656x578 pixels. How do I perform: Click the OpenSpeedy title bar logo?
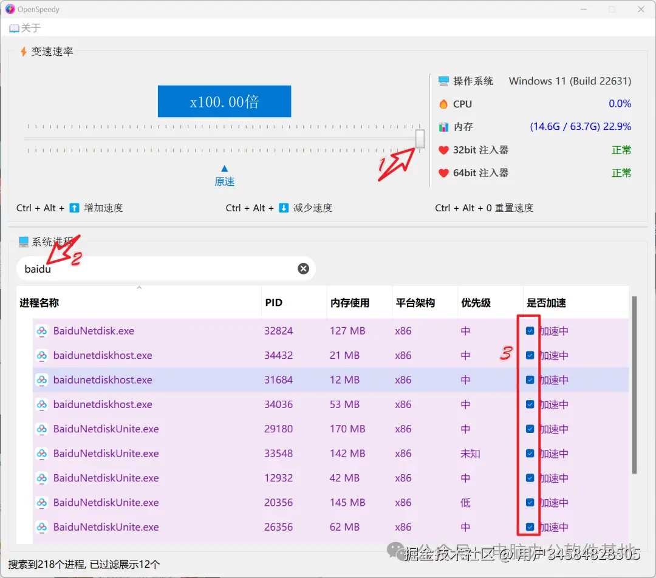pyautogui.click(x=10, y=9)
